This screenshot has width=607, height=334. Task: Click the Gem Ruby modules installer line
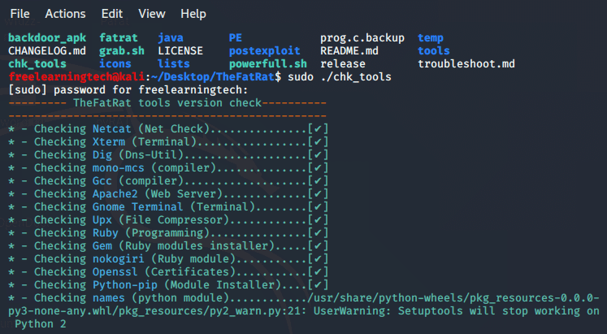coord(168,245)
